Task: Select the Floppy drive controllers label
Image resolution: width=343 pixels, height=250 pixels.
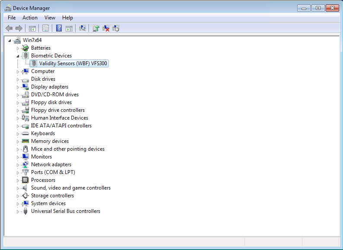Action: (58, 110)
